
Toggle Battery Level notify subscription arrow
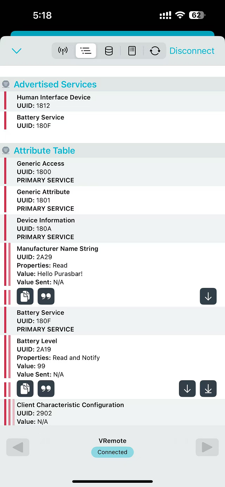pyautogui.click(x=208, y=389)
